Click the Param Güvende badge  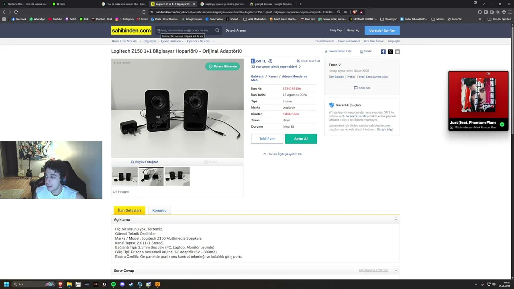pos(222,66)
